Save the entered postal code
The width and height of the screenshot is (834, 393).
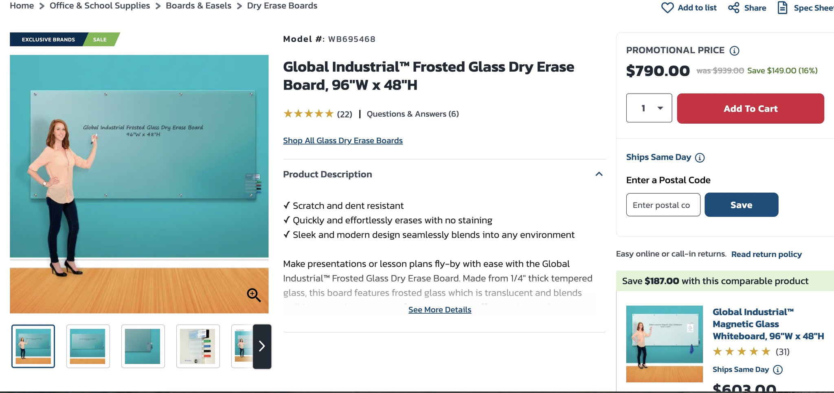(x=741, y=205)
